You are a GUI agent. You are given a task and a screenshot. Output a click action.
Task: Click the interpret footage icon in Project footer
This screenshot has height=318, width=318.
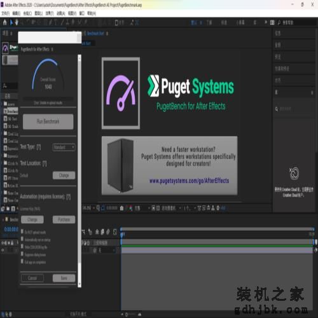coord(3,209)
